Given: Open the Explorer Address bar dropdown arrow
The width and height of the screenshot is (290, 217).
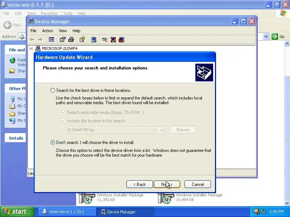Looking at the screenshot, I should click(x=266, y=37).
